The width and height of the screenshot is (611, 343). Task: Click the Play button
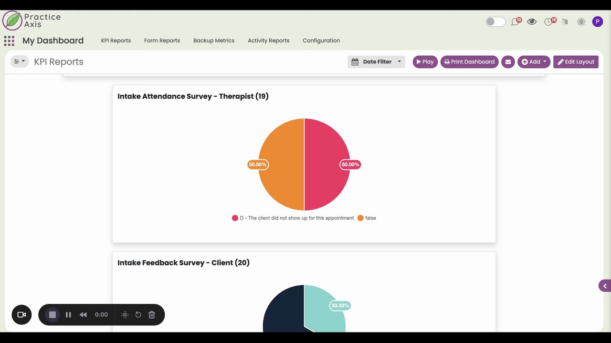click(425, 61)
